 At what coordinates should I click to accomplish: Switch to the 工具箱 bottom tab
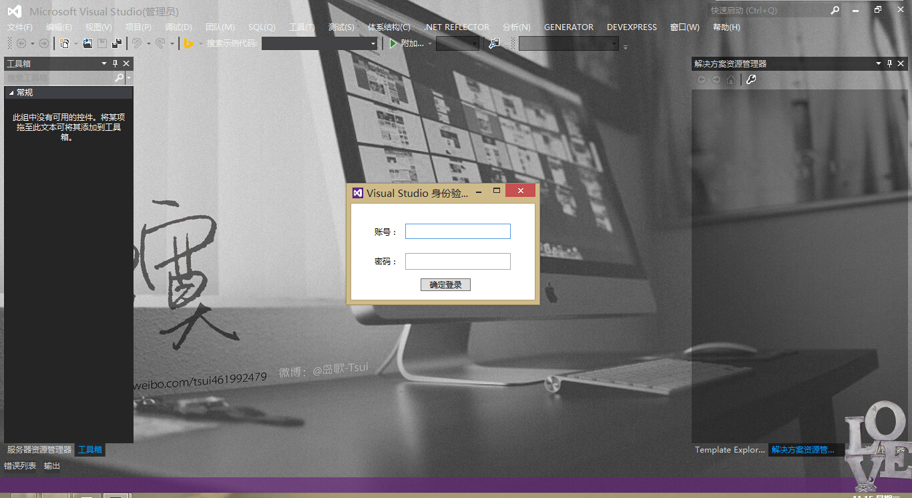[x=90, y=450]
